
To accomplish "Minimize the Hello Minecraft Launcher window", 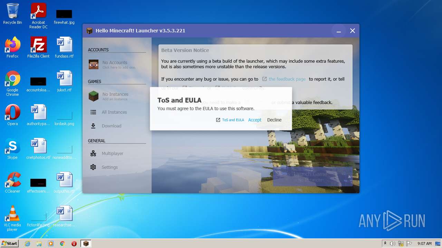I will tap(339, 31).
